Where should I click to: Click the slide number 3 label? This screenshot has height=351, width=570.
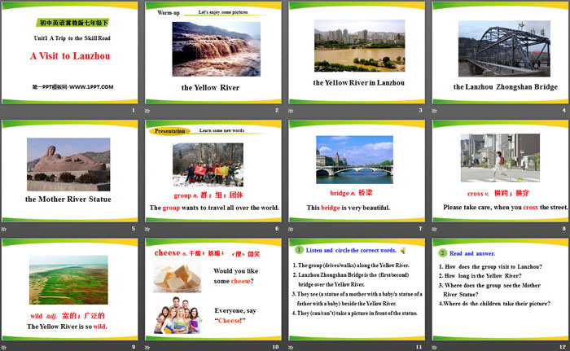tap(421, 110)
